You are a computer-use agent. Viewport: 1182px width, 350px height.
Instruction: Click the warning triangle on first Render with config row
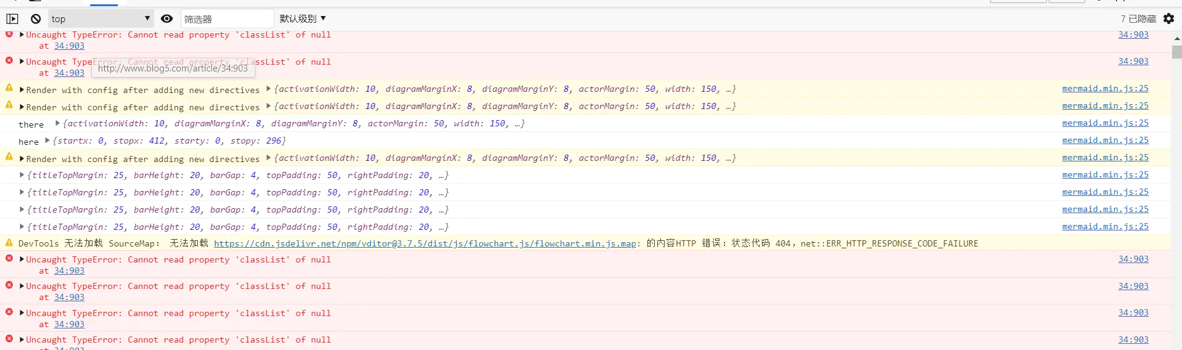9,88
